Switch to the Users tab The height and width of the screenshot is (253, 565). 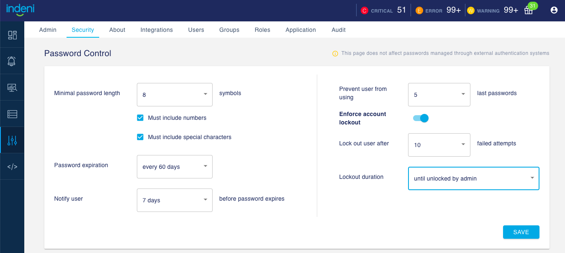pos(196,30)
